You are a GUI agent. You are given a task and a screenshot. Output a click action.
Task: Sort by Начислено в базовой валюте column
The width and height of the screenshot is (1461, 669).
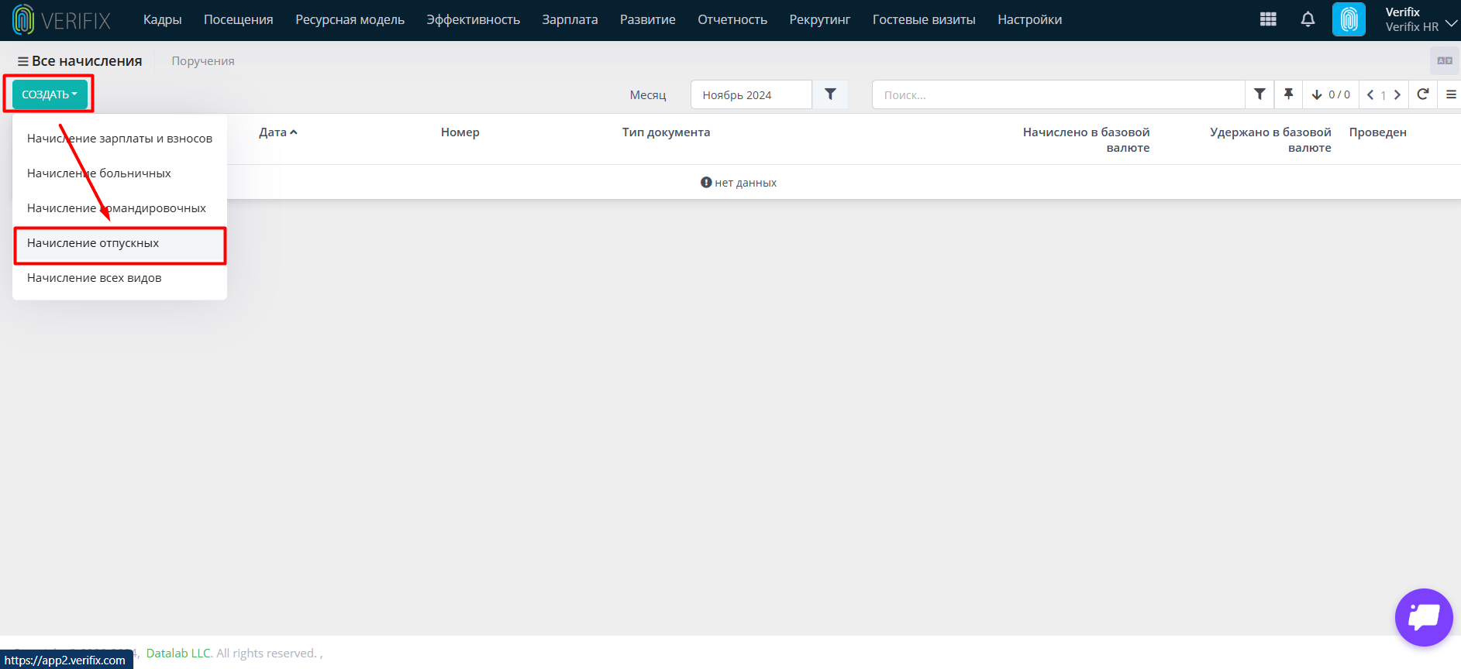tap(1087, 140)
